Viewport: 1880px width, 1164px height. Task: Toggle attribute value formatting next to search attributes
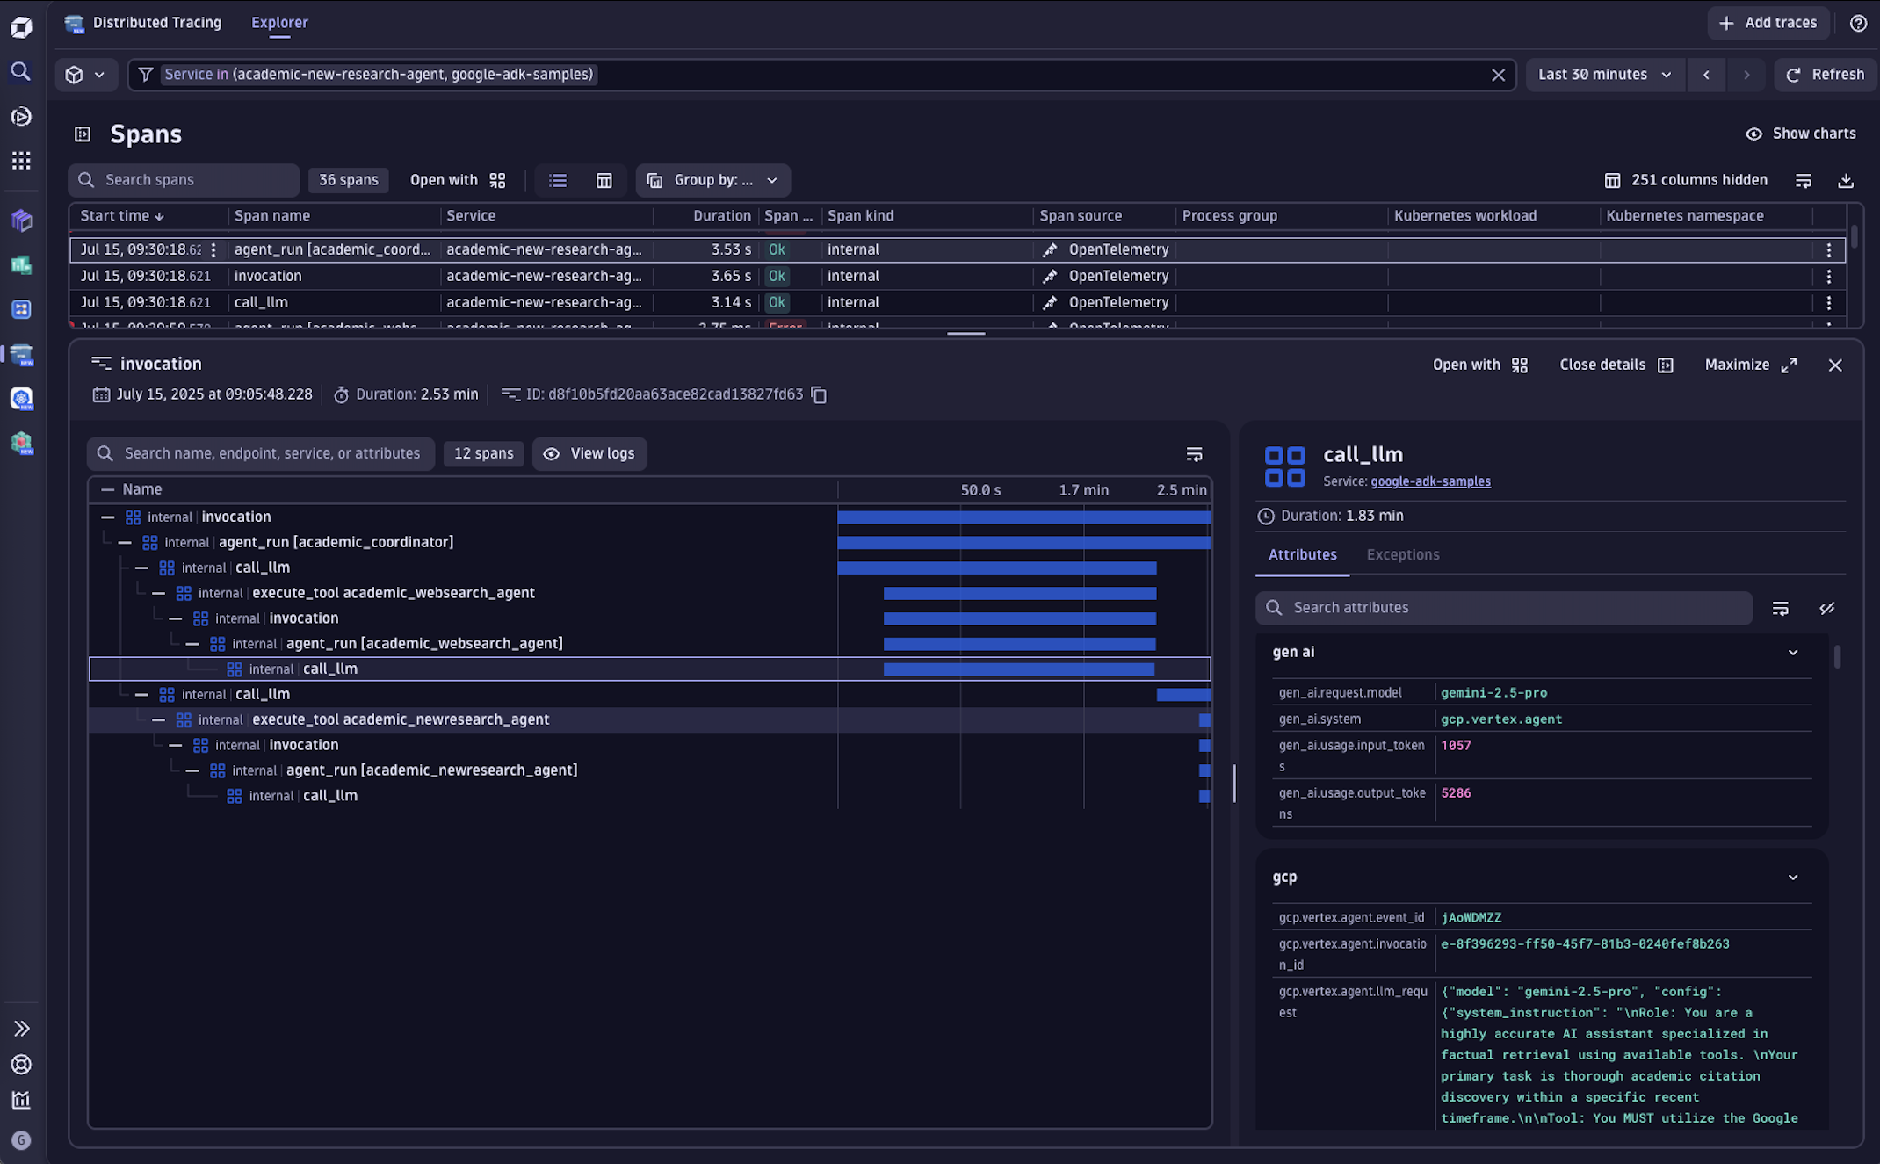coord(1827,608)
